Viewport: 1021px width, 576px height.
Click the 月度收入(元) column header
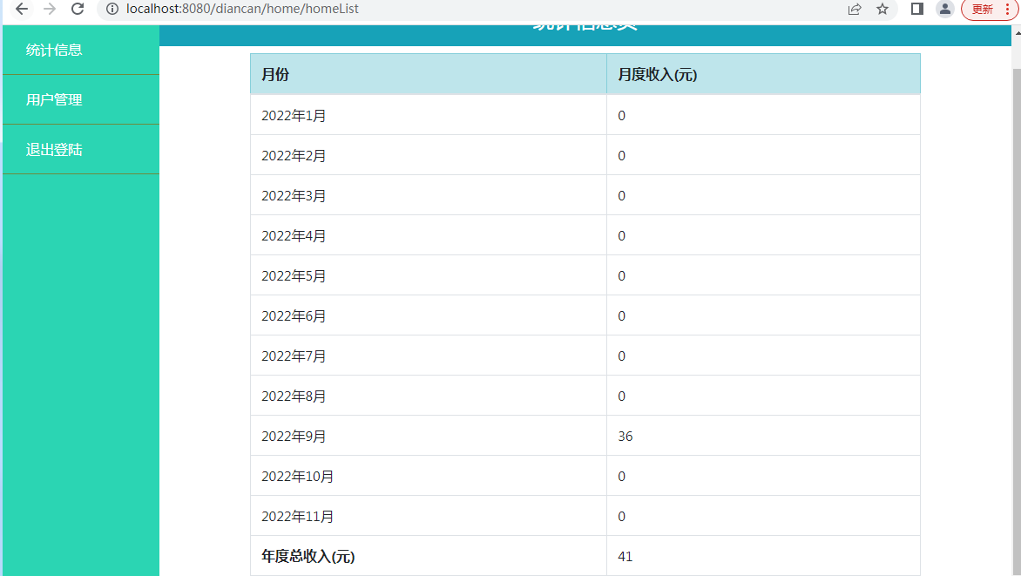coord(657,74)
